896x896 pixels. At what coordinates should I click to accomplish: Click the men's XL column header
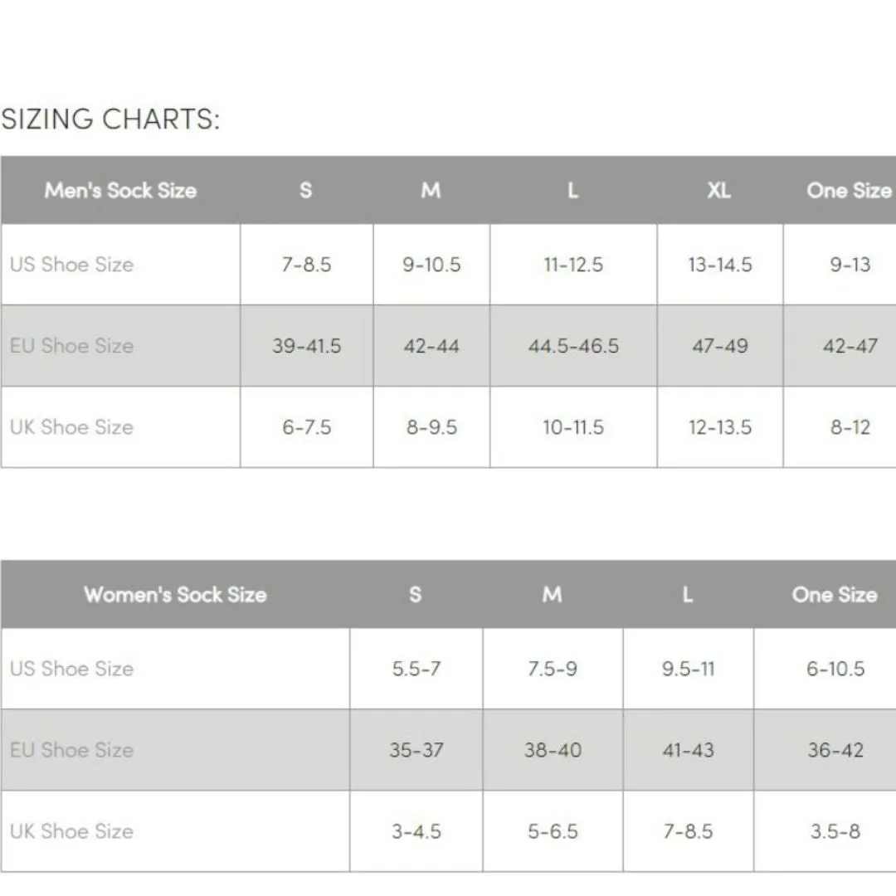(719, 190)
